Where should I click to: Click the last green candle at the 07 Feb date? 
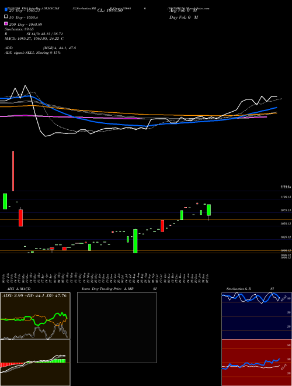point(208,210)
